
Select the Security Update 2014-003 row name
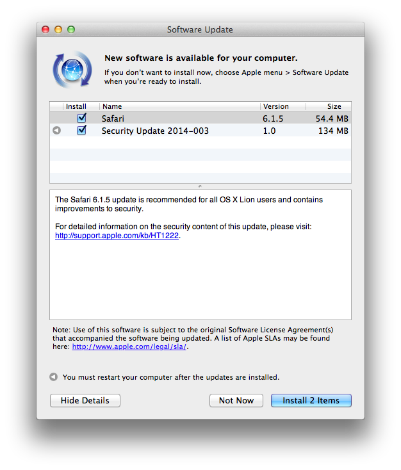click(155, 131)
